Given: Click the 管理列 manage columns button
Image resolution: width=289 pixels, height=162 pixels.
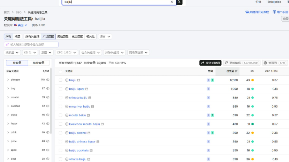Looking at the screenshot, I should pyautogui.click(x=275, y=63).
